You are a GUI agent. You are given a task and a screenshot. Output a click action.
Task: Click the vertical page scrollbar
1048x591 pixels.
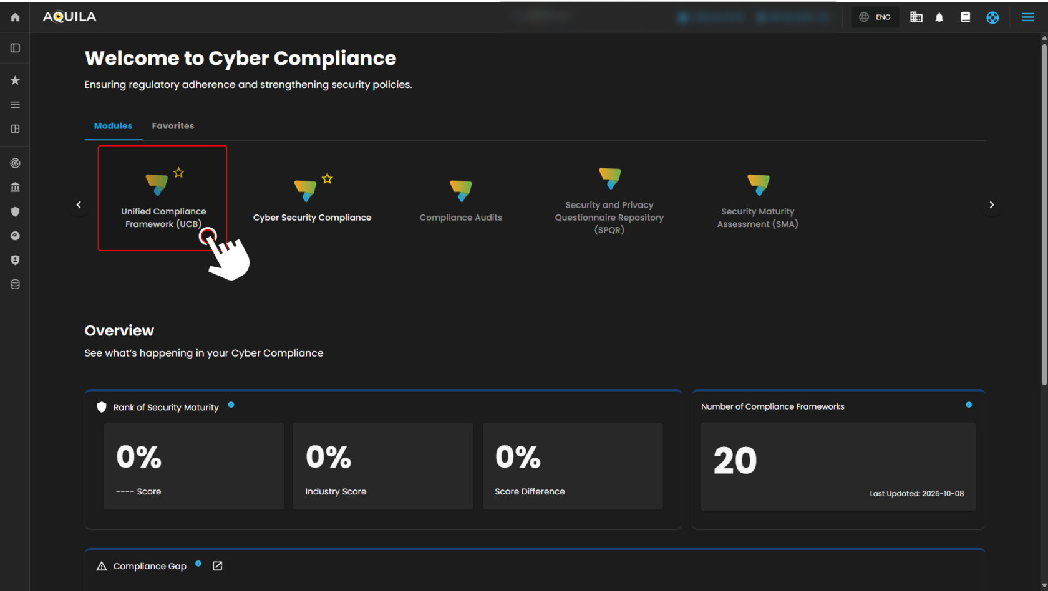(x=1044, y=212)
